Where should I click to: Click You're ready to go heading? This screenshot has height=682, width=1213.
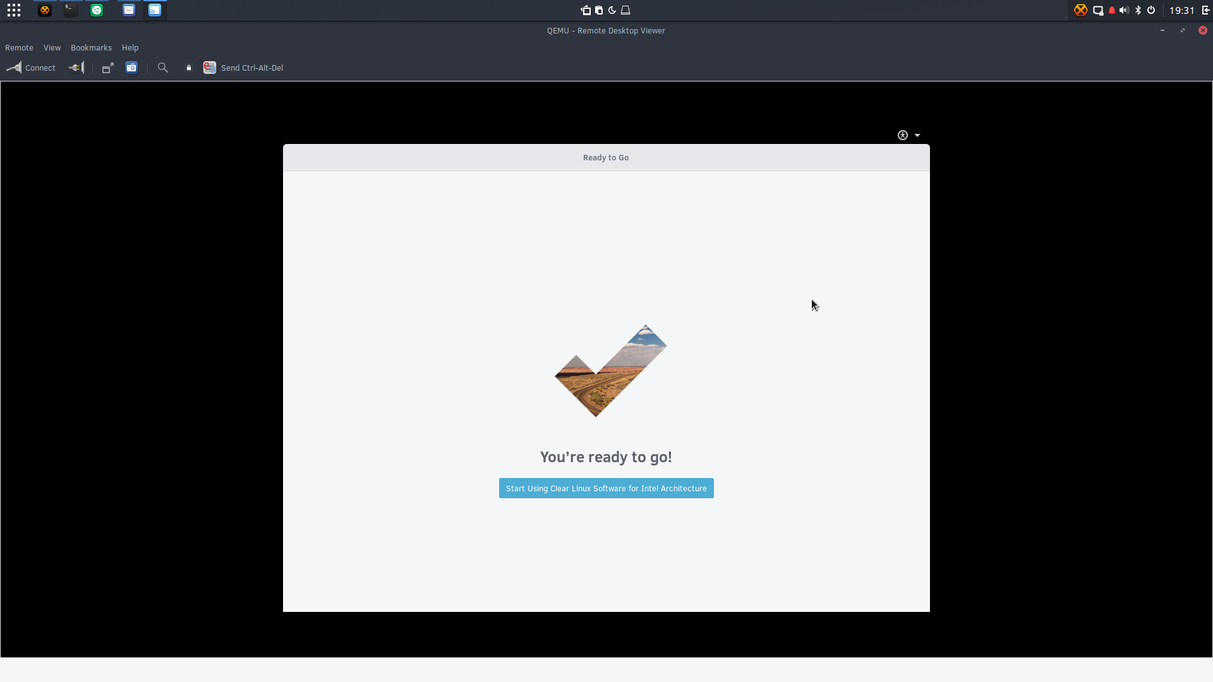[x=606, y=457]
